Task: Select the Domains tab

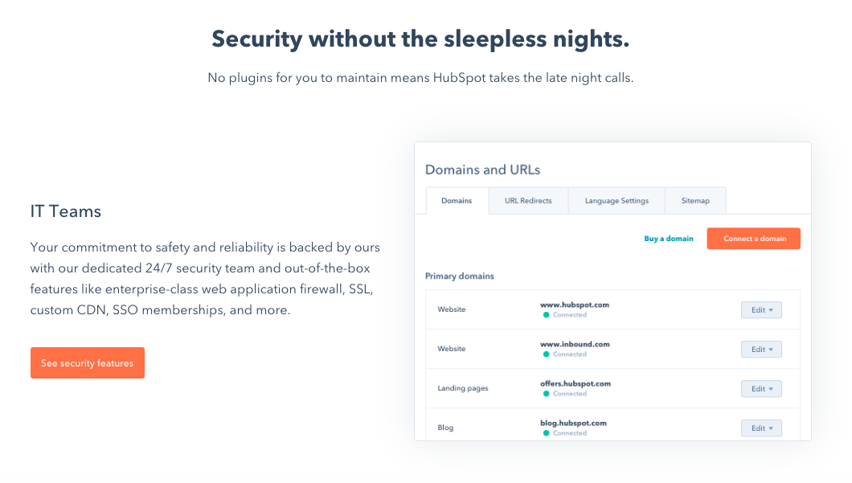Action: click(457, 201)
